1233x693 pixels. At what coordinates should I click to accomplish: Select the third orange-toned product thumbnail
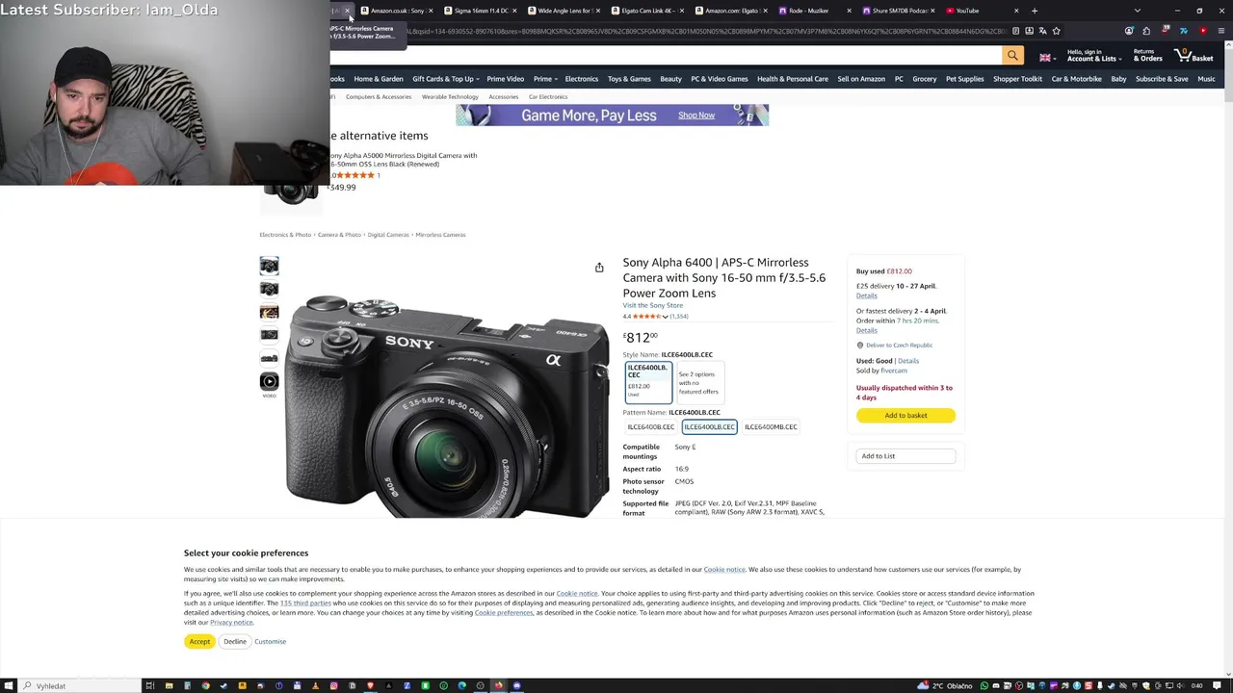coord(269,312)
